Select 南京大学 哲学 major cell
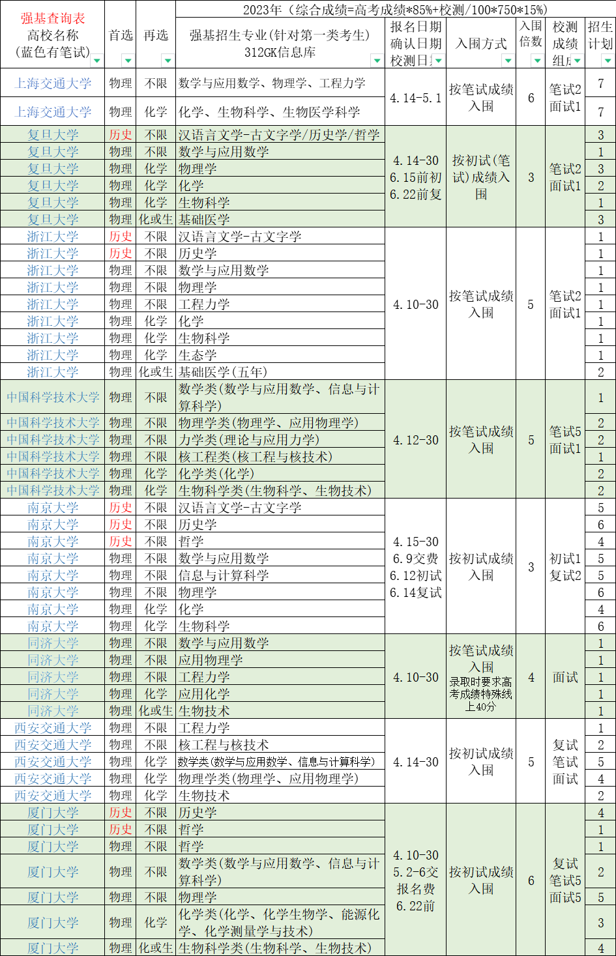Image resolution: width=616 pixels, height=956 pixels. click(x=280, y=541)
